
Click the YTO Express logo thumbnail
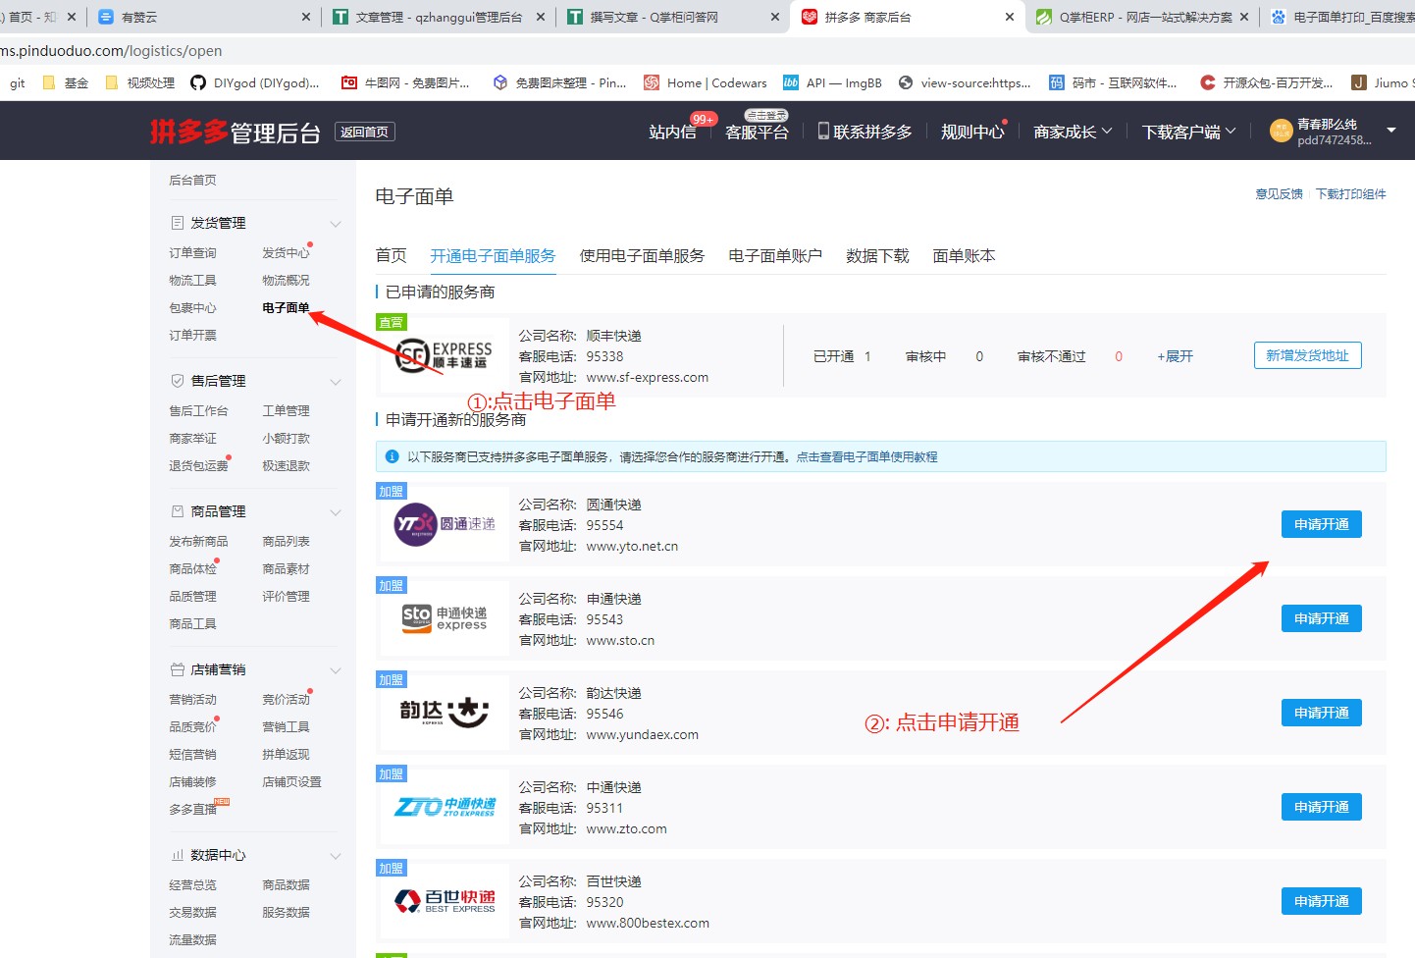pyautogui.click(x=444, y=524)
